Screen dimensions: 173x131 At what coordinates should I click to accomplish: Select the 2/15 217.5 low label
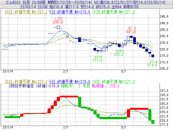98,59
